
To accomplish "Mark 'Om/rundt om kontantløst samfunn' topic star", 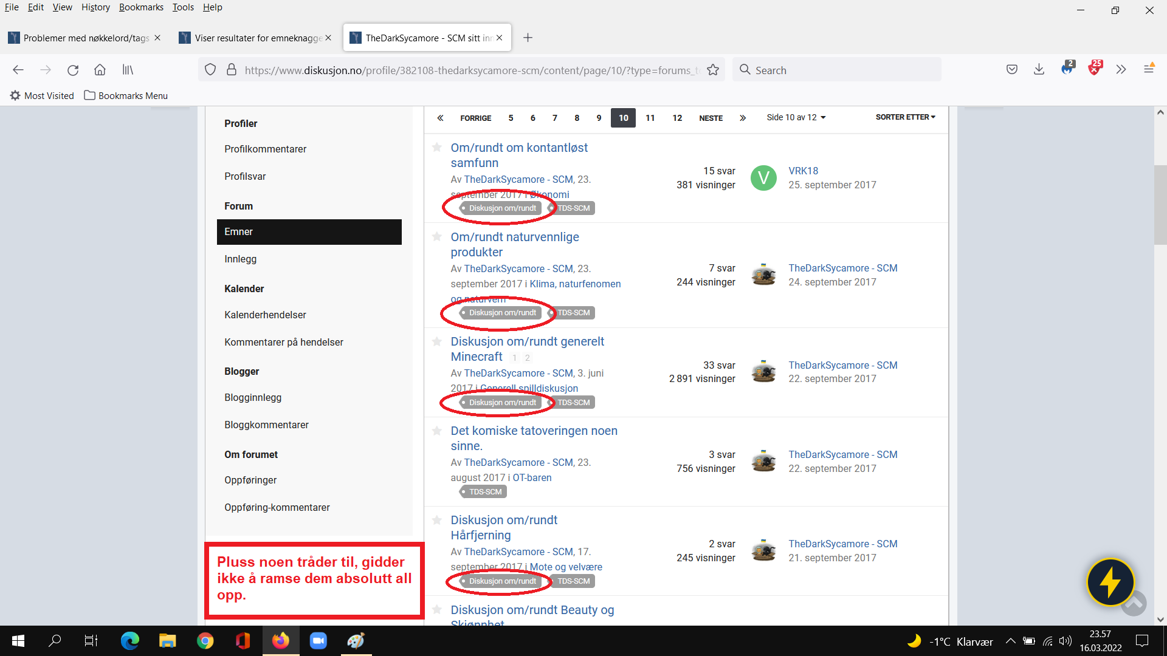I will 436,148.
